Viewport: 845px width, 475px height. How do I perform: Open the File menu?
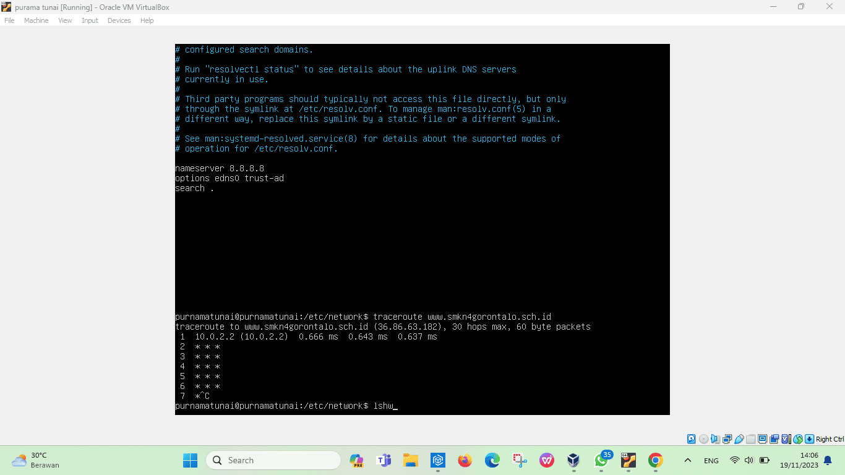pos(9,20)
